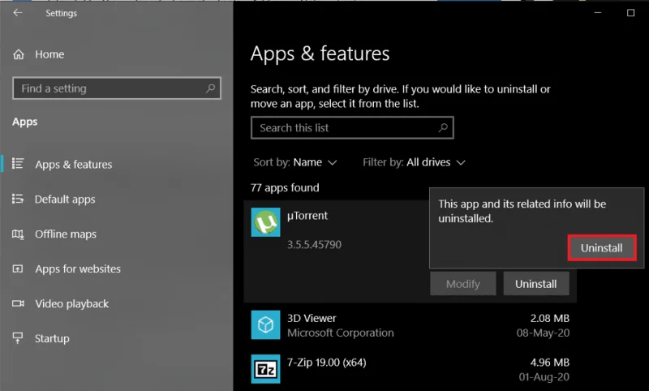Maximize the Settings window

point(630,13)
